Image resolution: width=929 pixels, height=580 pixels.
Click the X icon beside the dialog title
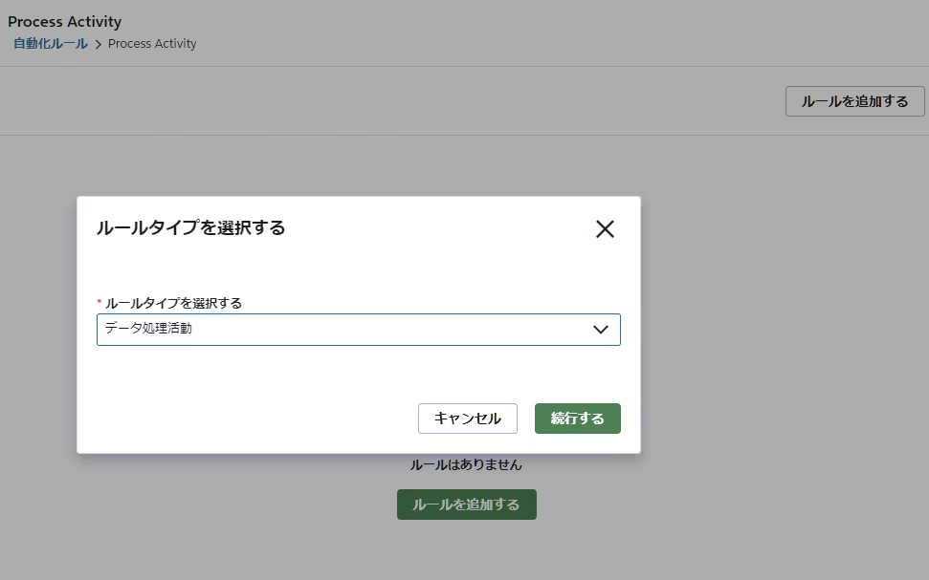(x=605, y=229)
